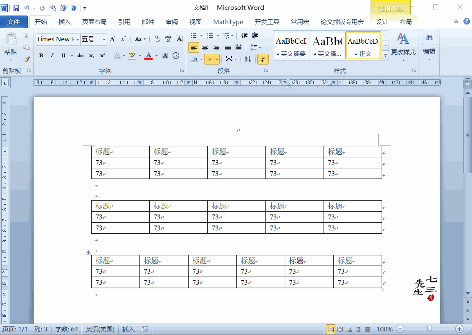The image size is (472, 335).
Task: Click the Shrink Font icon
Action: point(124,39)
